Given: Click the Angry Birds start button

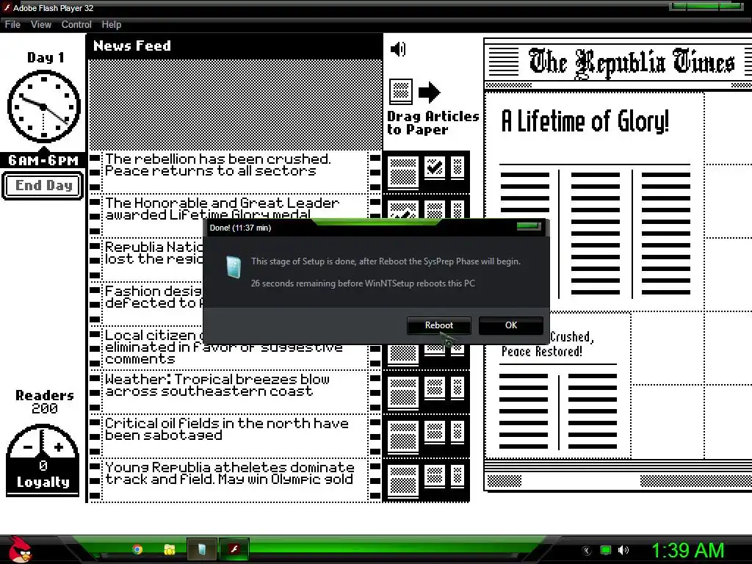Looking at the screenshot, I should [20, 549].
